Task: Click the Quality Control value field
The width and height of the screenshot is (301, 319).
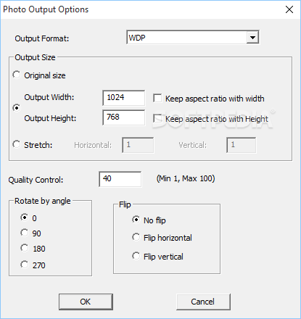Action: click(x=120, y=179)
